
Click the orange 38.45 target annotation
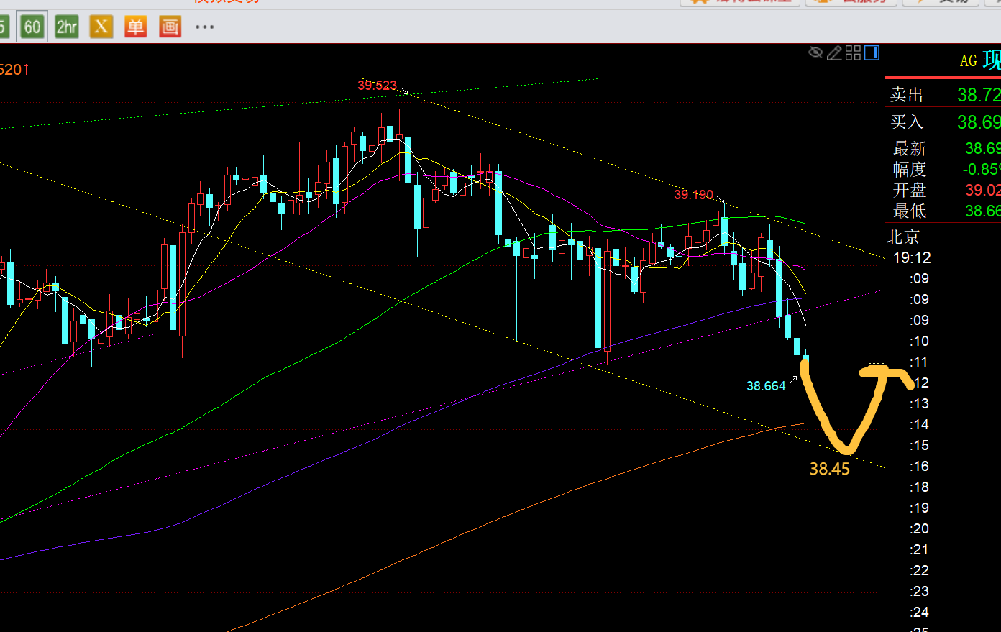tap(829, 469)
